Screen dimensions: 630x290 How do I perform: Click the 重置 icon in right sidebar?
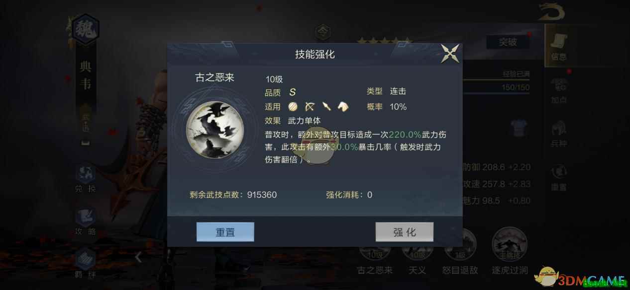click(559, 178)
